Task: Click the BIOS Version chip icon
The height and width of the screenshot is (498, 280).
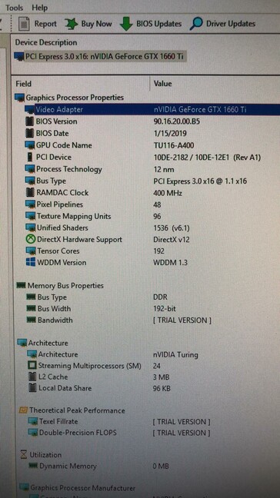Action: 30,121
